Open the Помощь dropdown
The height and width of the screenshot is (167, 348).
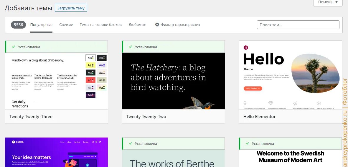pyautogui.click(x=328, y=3)
